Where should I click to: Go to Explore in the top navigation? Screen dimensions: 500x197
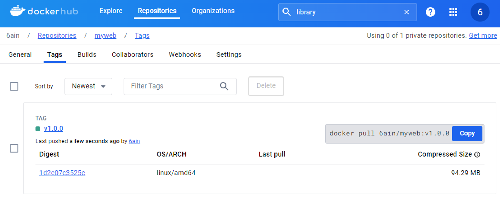pyautogui.click(x=111, y=11)
